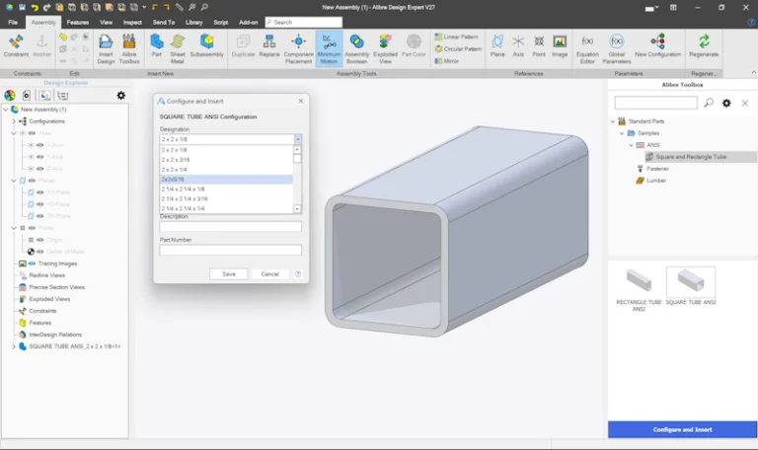
Task: Toggle visibility eye of YZ-Plane
Action: tap(40, 204)
